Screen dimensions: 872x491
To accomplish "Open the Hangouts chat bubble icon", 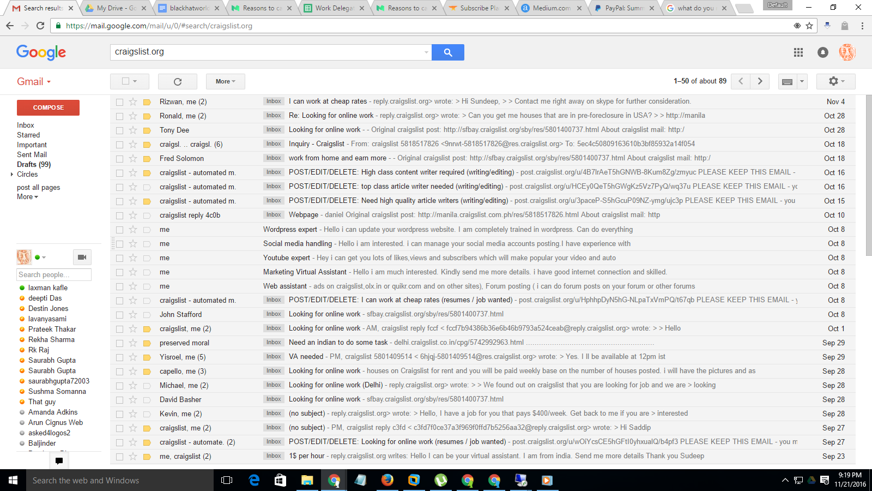I will 59,461.
